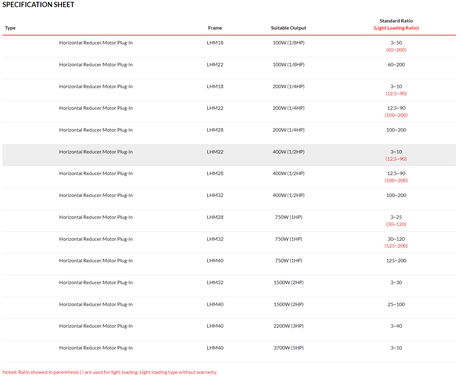The image size is (460, 376).
Task: Select LHM28 frame in the 750W row
Action: pos(215,217)
